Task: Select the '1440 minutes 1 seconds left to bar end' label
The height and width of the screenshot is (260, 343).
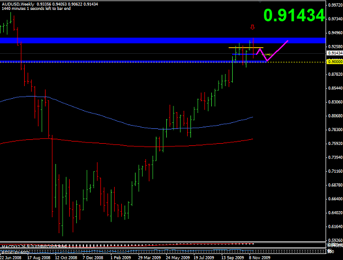Action: [x=36, y=9]
